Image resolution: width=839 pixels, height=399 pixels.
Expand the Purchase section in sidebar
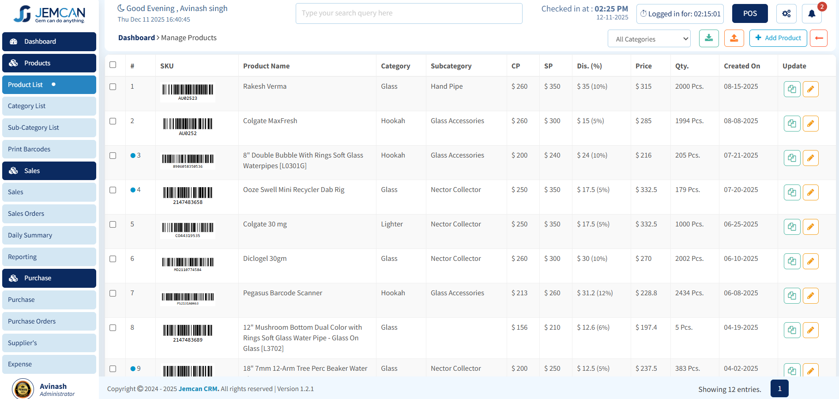point(49,278)
